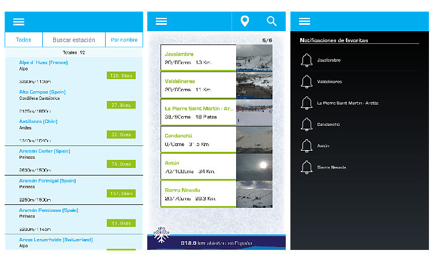Click the 79.0kms green badge
Image resolution: width=433 pixels, height=254 pixels.
pos(121,164)
